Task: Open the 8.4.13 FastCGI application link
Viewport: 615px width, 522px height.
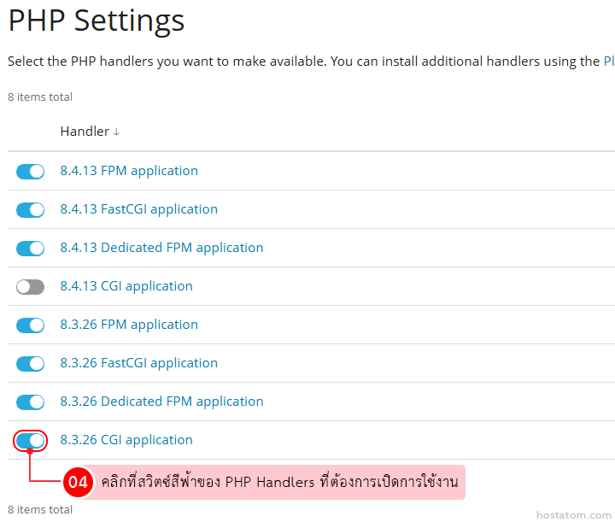Action: click(x=138, y=209)
